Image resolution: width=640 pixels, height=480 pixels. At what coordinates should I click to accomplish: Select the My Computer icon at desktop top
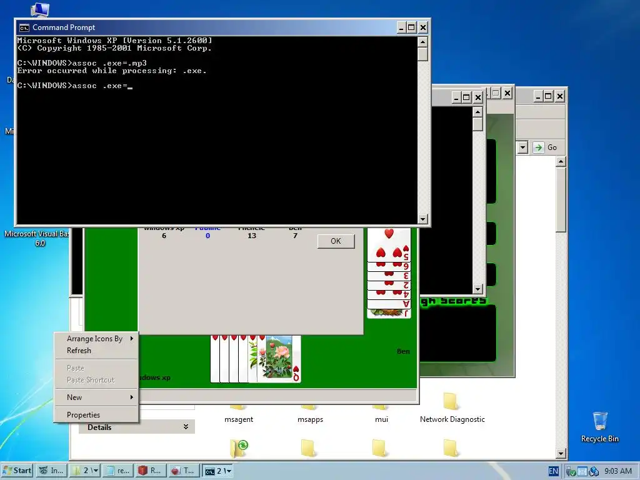40,10
